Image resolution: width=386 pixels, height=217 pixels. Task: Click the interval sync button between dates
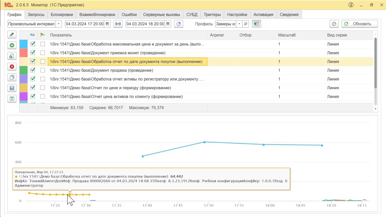tap(118, 24)
